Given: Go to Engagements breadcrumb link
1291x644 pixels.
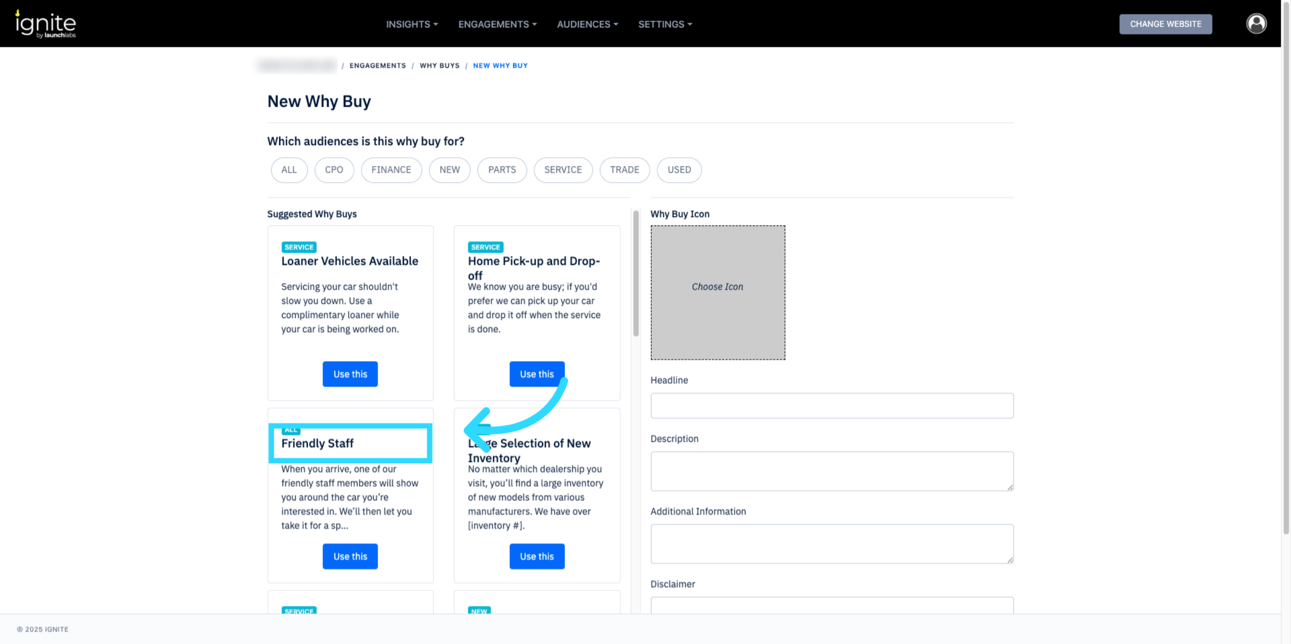Looking at the screenshot, I should 378,66.
